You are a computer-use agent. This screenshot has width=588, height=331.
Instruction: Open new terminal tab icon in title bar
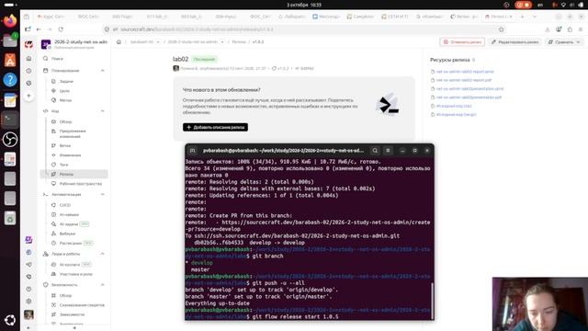tap(193, 151)
